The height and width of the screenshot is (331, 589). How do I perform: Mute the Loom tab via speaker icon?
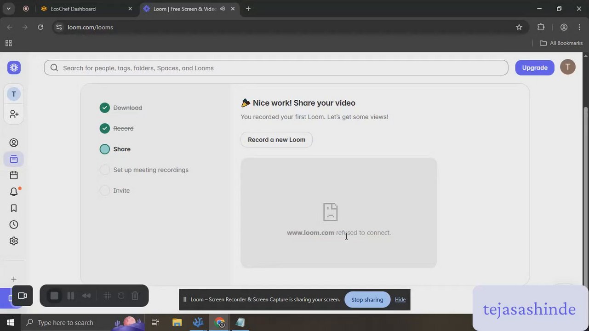(223, 9)
